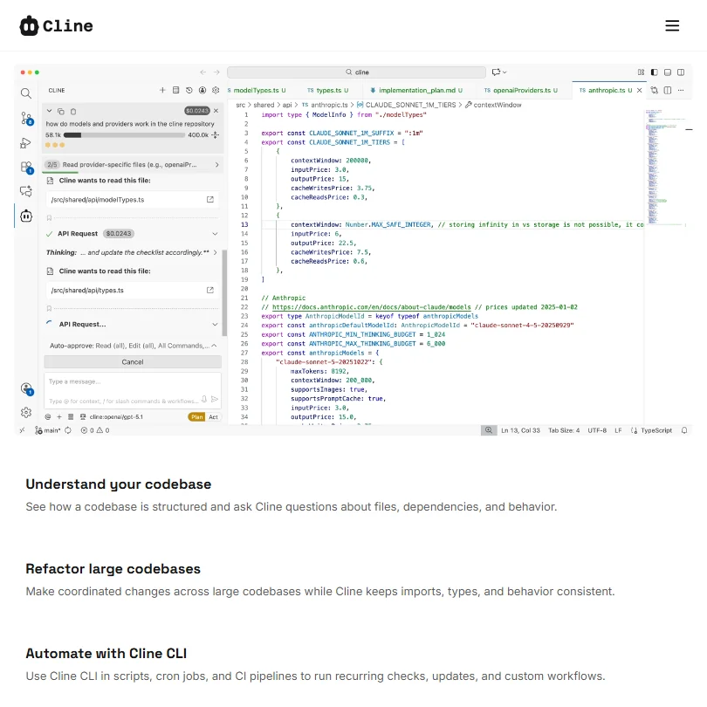Screen dimensions: 707x707
Task: Go forward with the right arrow
Action: coord(216,72)
